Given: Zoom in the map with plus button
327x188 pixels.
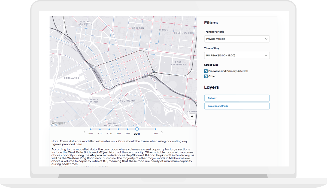Looking at the screenshot, I should 192,117.
